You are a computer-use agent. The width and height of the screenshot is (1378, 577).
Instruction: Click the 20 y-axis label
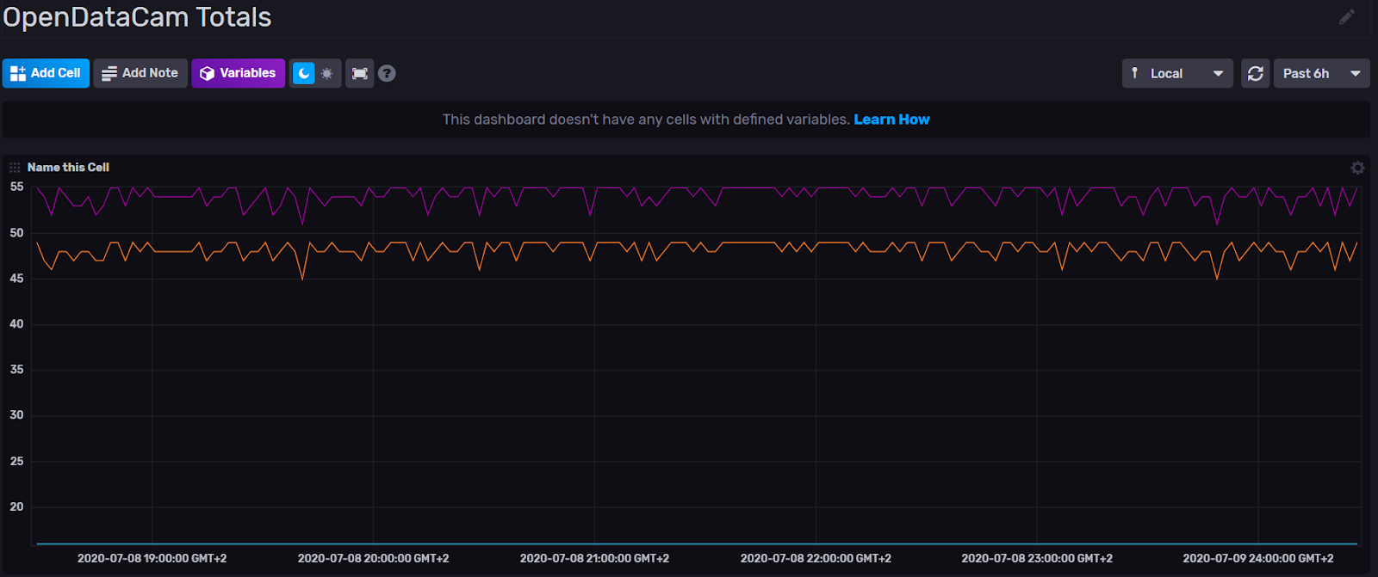pos(16,507)
